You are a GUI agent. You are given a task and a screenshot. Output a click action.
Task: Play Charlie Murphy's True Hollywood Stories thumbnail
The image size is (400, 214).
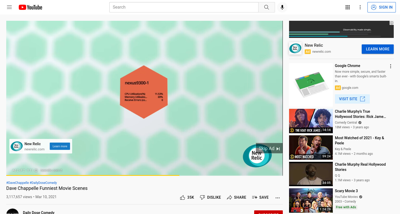coord(311,121)
